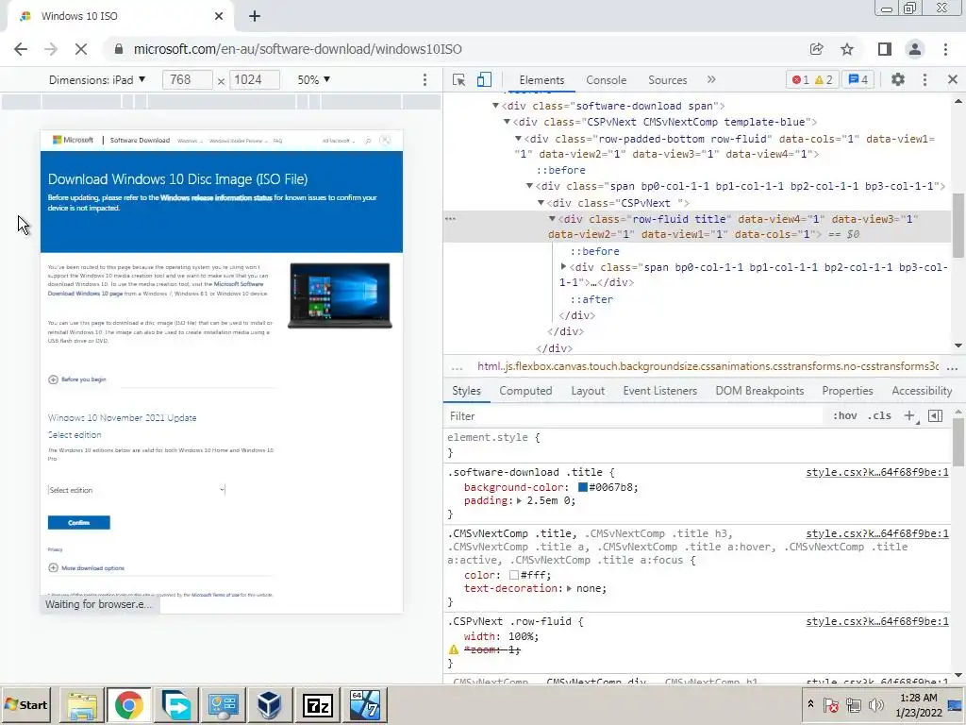Open DevTools customize menu
Image resolution: width=966 pixels, height=725 pixels.
click(924, 79)
